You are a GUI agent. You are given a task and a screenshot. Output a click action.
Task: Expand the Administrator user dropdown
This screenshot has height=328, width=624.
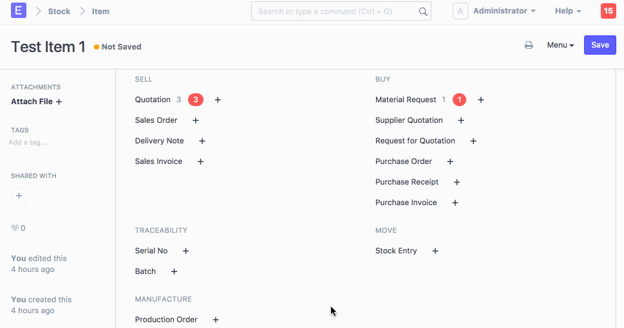504,11
